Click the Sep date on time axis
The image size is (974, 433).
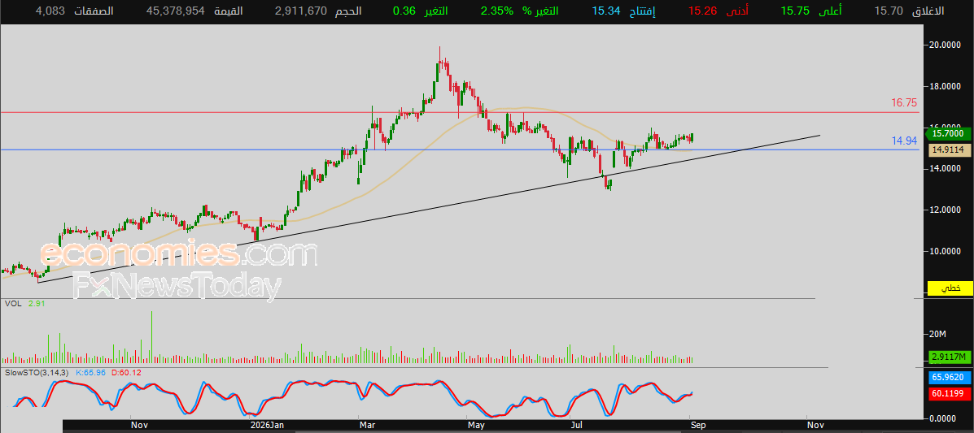(697, 425)
